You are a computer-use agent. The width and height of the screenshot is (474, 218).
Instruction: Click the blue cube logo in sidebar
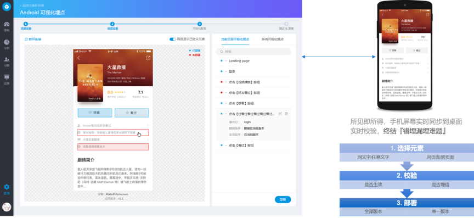pyautogui.click(x=7, y=7)
